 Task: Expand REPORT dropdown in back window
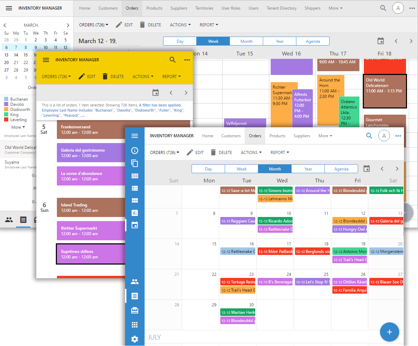(209, 25)
